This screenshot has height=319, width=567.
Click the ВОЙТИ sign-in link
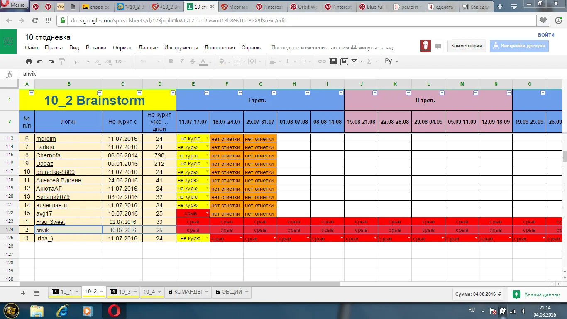pos(546,35)
